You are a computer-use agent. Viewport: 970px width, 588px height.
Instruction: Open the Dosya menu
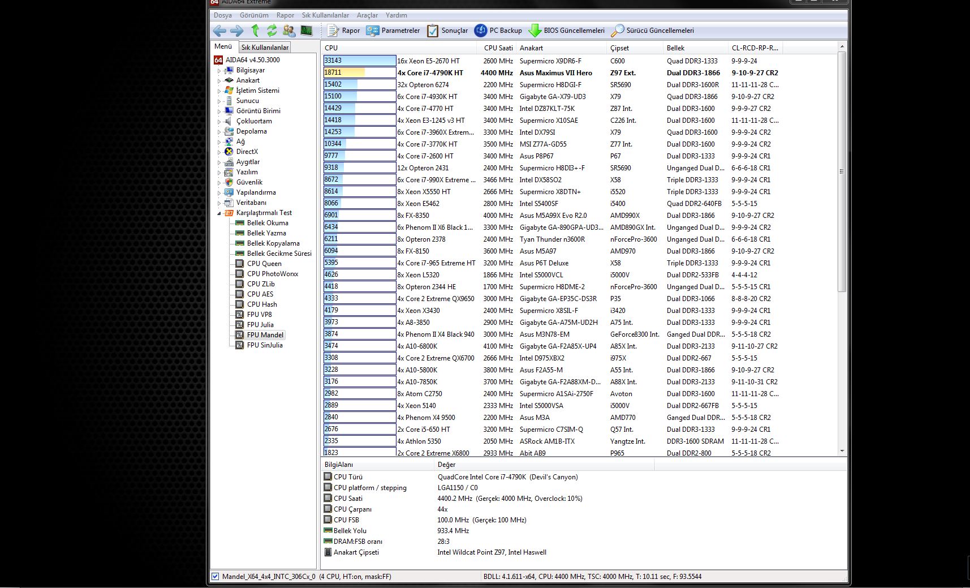(223, 15)
